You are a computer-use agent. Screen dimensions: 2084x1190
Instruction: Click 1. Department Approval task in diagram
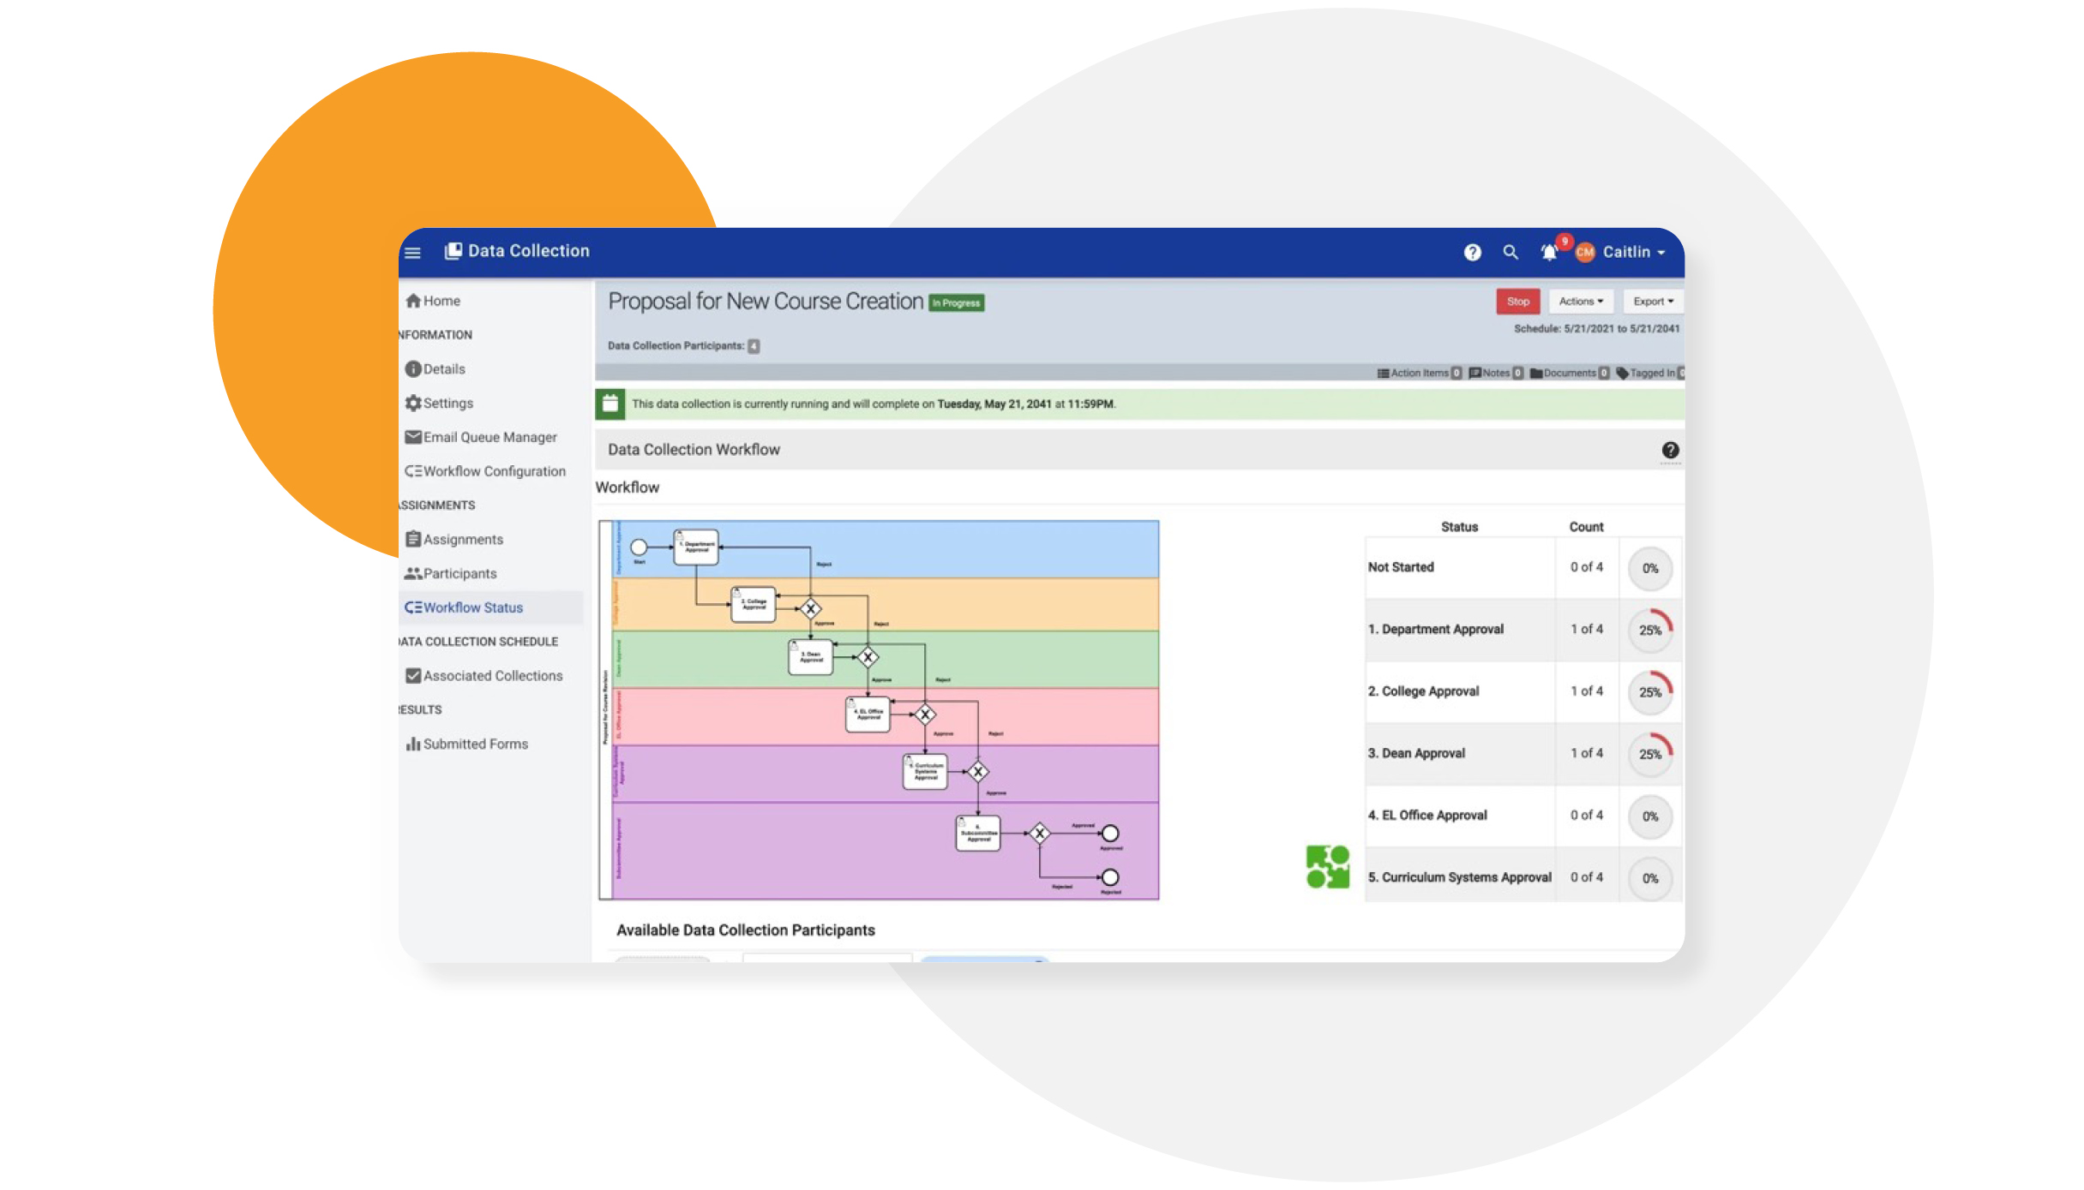pyautogui.click(x=696, y=547)
